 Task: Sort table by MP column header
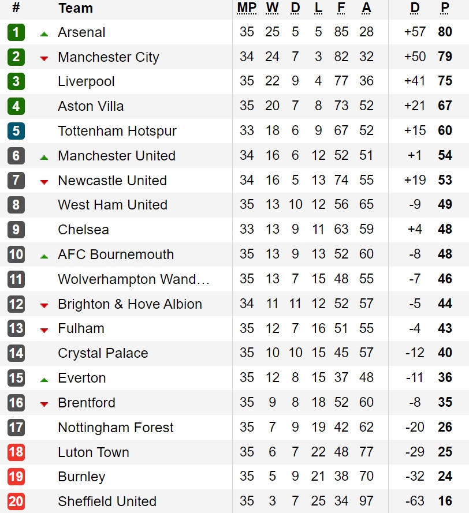point(247,8)
